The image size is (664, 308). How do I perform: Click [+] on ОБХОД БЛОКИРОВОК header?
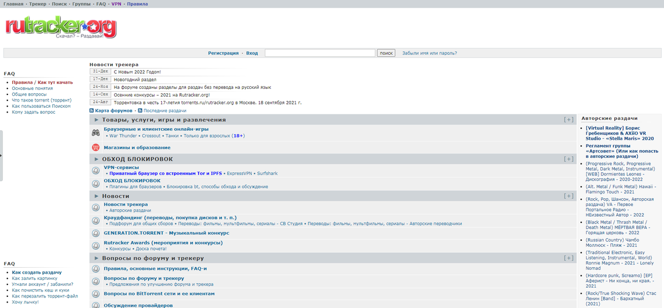coord(568,159)
